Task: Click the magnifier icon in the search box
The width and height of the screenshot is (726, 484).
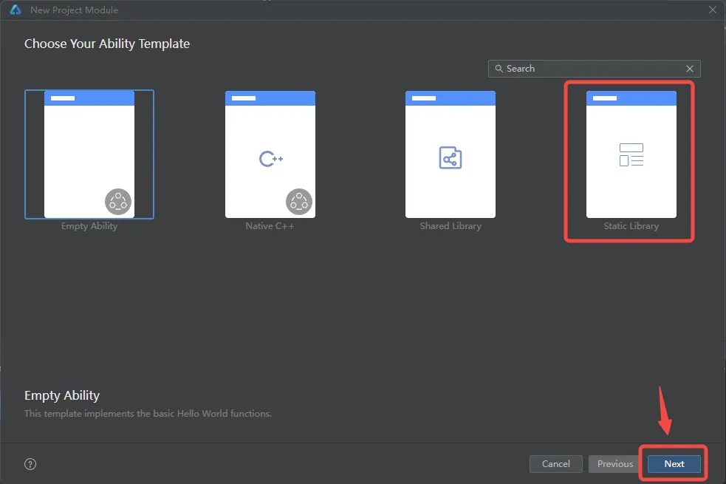Action: [499, 69]
